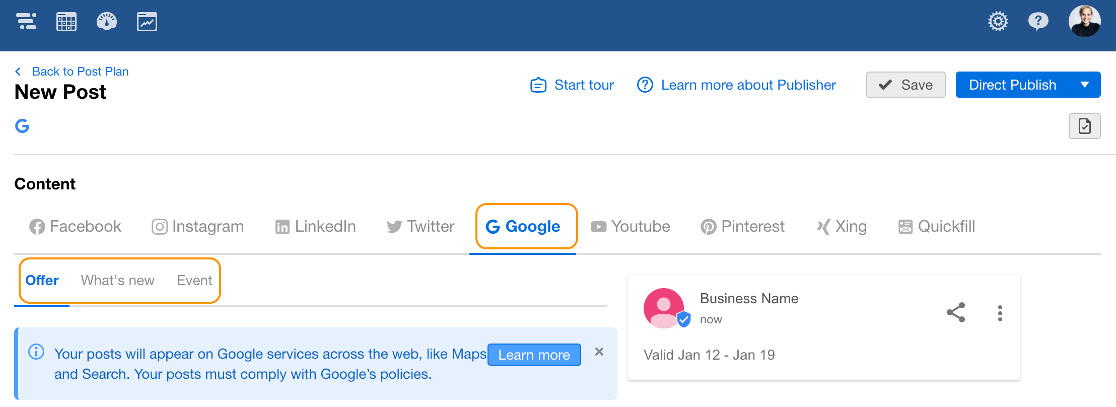Switch to the LinkedIn tab

[x=316, y=227]
